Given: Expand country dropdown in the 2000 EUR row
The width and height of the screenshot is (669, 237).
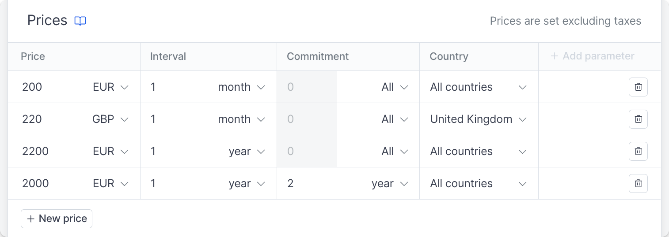Looking at the screenshot, I should point(479,183).
